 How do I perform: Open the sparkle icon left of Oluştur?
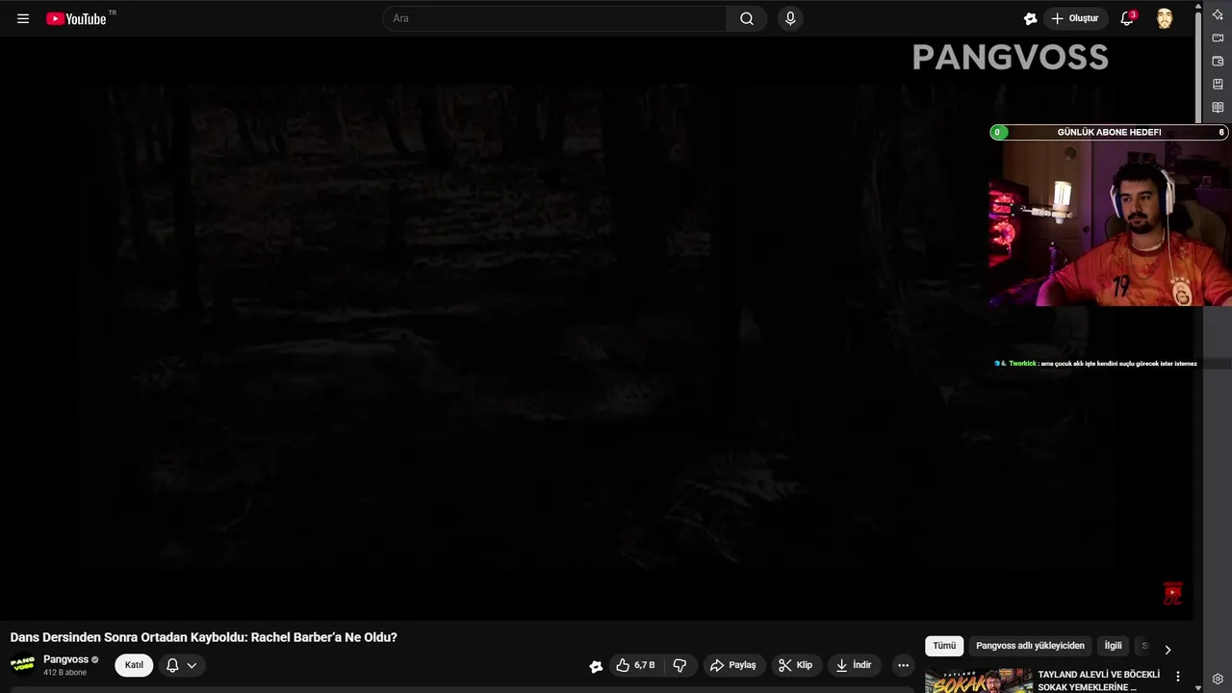tap(1030, 18)
